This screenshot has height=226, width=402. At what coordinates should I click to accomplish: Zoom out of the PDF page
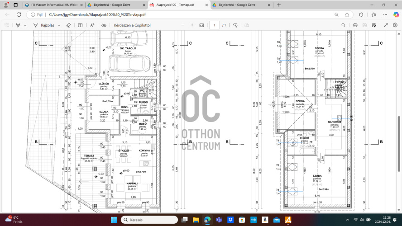click(x=183, y=25)
